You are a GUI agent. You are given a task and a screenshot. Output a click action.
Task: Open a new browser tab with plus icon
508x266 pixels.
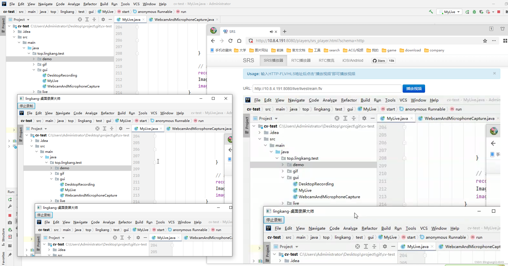[285, 31]
